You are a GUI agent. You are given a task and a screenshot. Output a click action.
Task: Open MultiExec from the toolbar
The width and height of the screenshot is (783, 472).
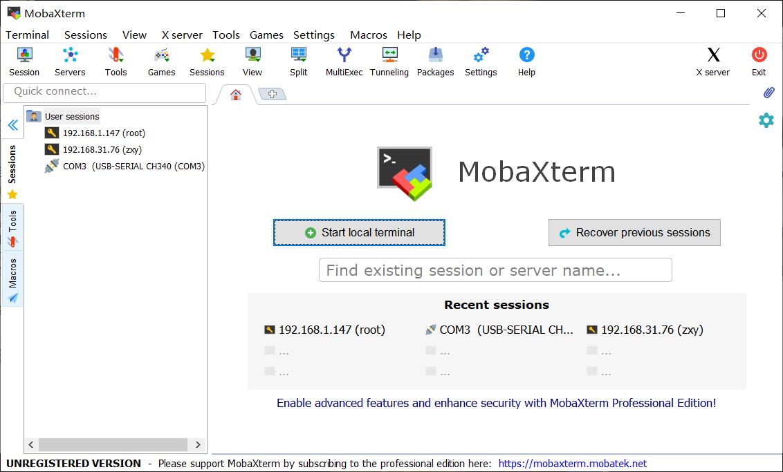(343, 61)
